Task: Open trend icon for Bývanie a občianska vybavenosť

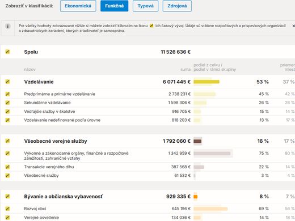Action: pyautogui.click(x=7, y=197)
